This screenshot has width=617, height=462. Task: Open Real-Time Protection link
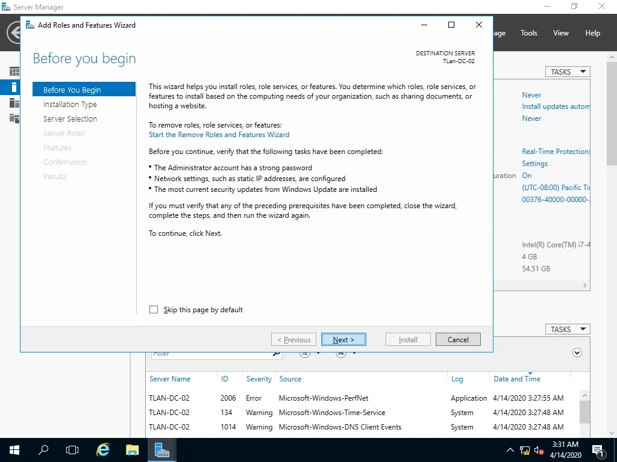556,151
